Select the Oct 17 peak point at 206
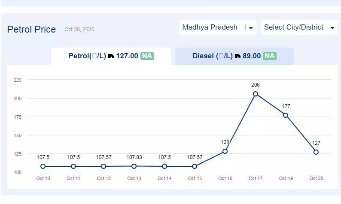 click(256, 94)
